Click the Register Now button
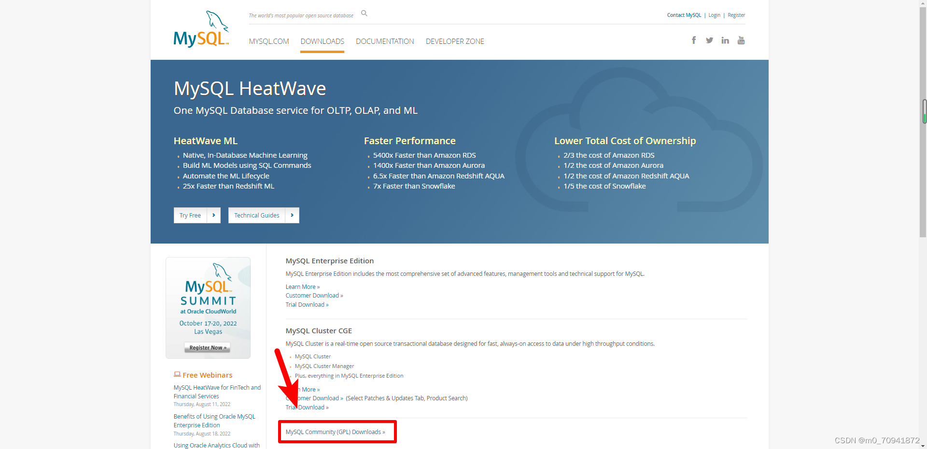 pyautogui.click(x=208, y=348)
